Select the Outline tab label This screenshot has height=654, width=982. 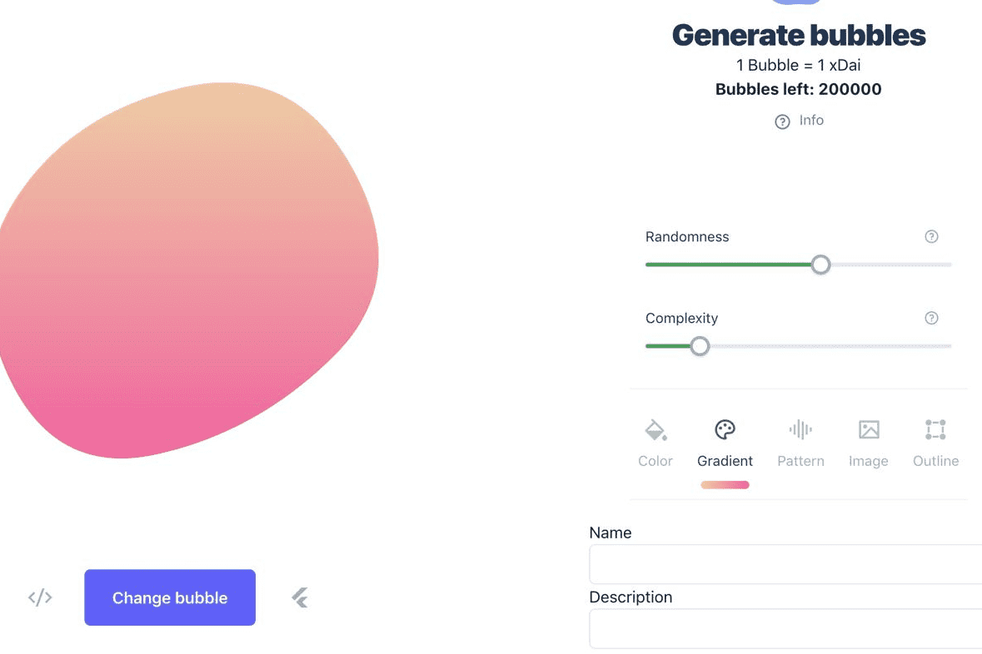tap(935, 461)
